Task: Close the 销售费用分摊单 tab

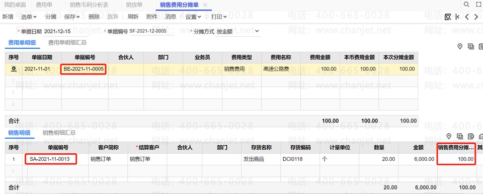Action: [205, 5]
